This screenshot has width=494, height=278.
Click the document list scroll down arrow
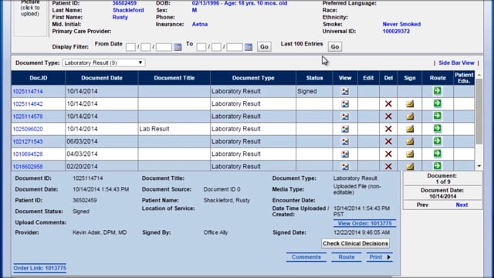pos(479,166)
